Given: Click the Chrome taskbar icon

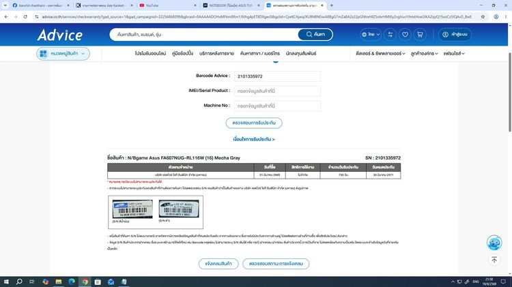Looking at the screenshot, I should click(x=85, y=282).
